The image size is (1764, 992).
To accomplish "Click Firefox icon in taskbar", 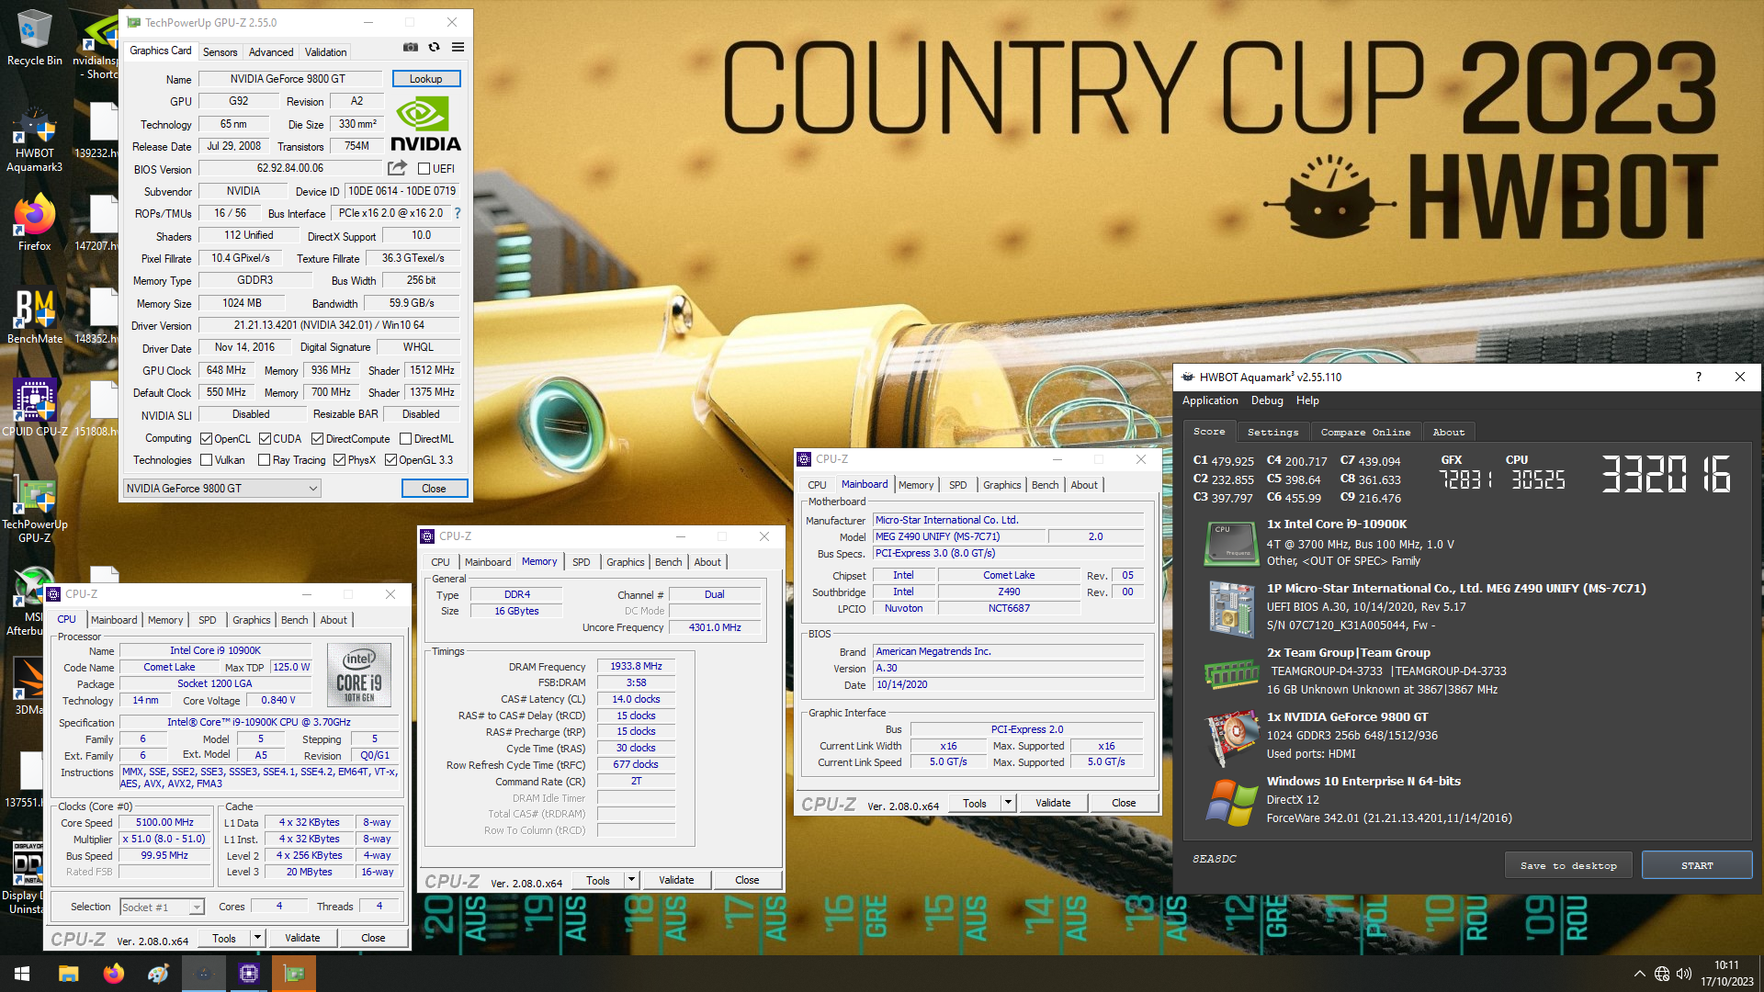I will click(x=113, y=974).
